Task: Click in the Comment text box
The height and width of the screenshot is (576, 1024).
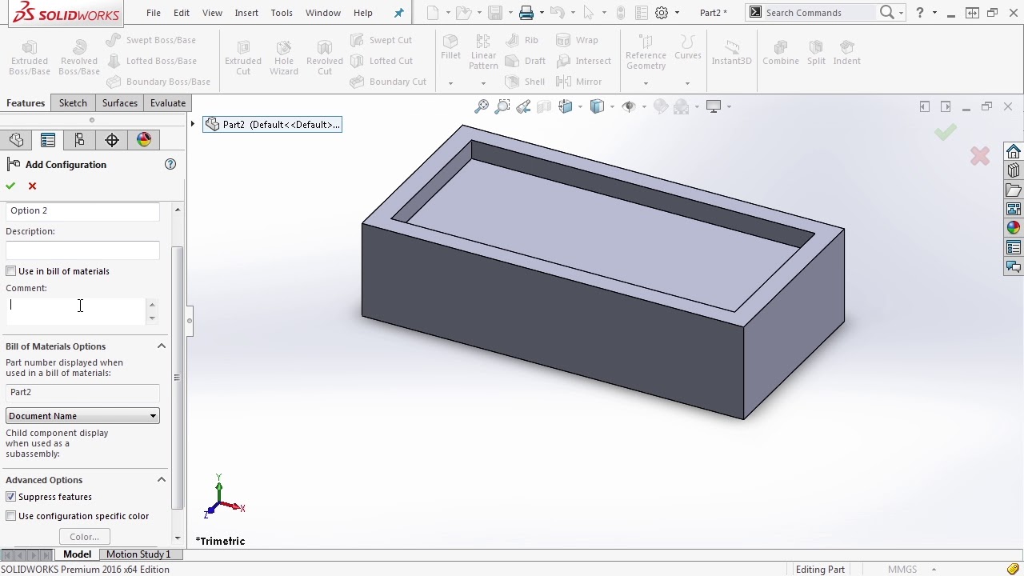Action: (x=77, y=311)
